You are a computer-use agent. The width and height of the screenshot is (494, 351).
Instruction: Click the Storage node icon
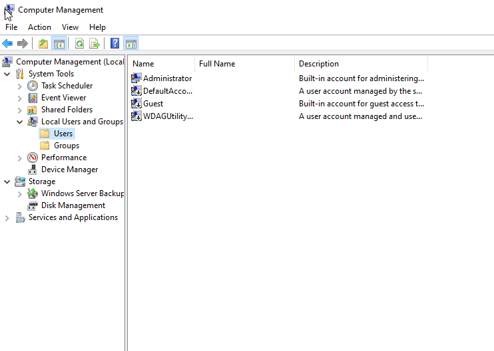pyautogui.click(x=20, y=181)
